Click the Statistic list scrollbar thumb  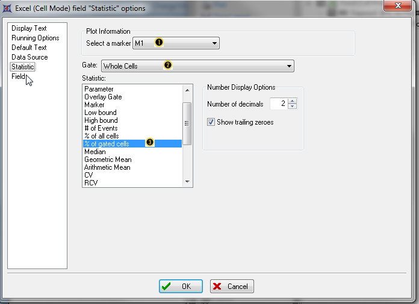(187, 123)
